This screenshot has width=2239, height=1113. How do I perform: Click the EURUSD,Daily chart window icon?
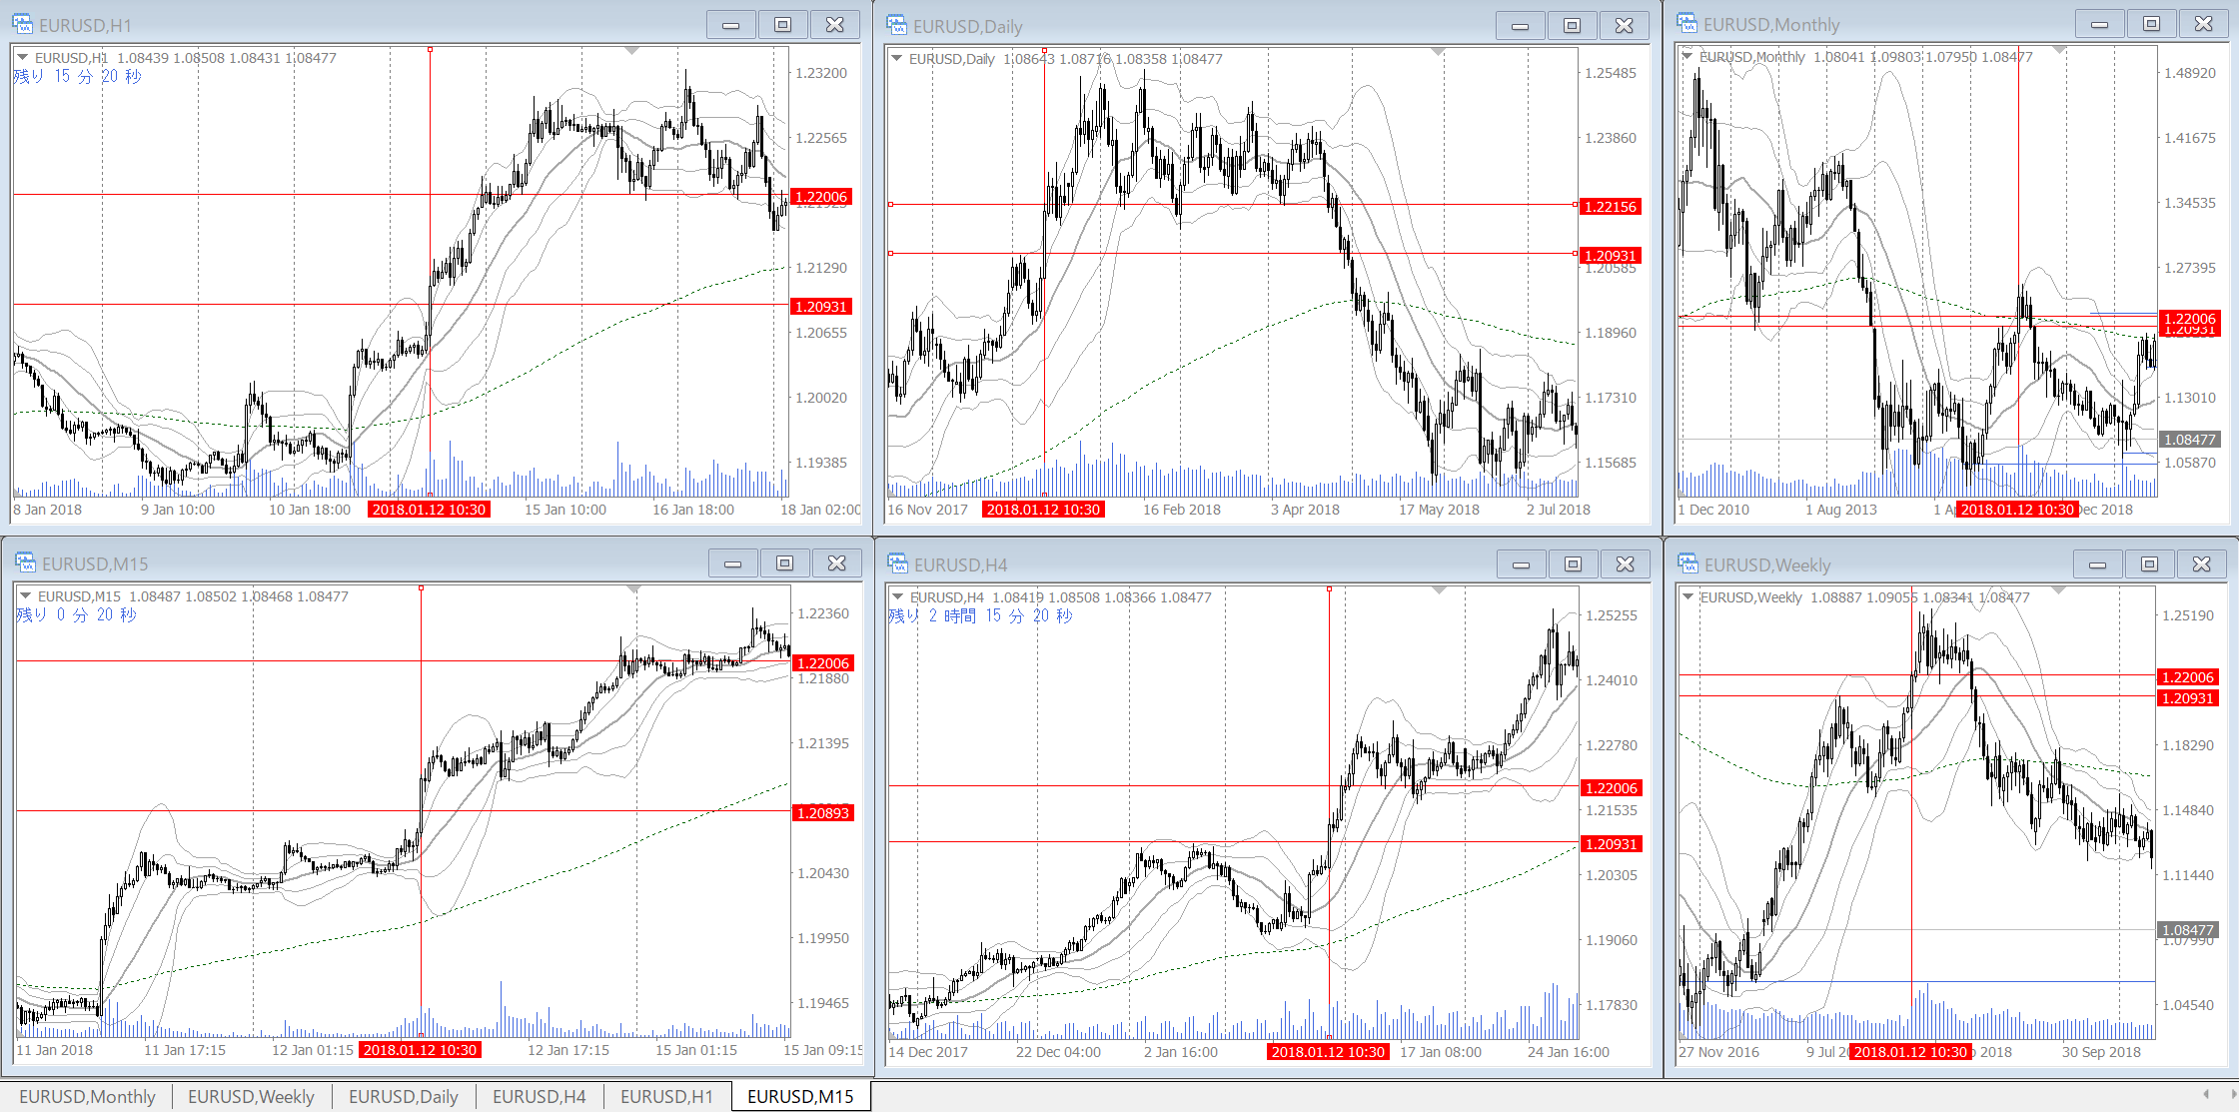896,25
